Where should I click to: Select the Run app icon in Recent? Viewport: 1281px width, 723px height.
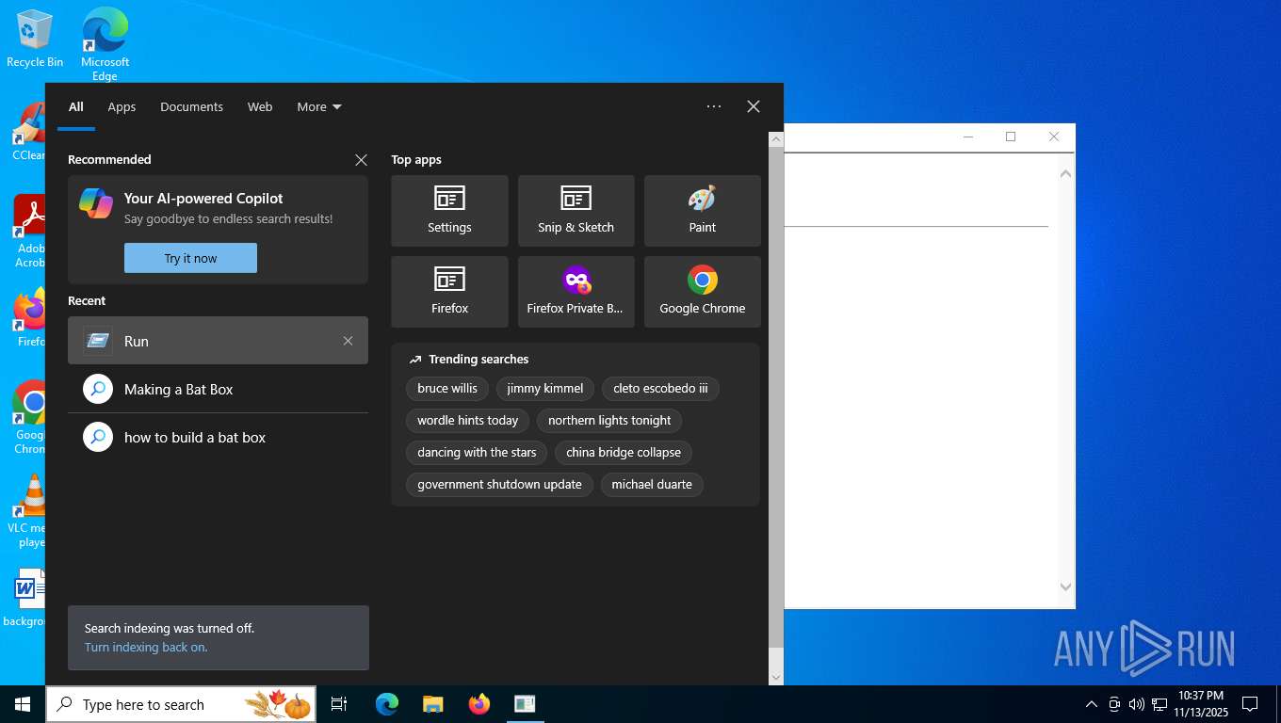pyautogui.click(x=98, y=341)
